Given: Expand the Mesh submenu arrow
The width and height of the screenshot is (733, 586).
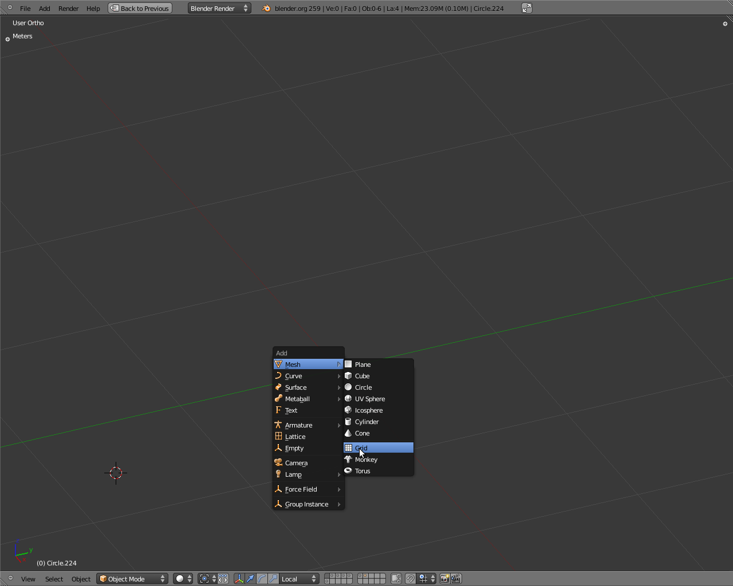Looking at the screenshot, I should pos(339,365).
